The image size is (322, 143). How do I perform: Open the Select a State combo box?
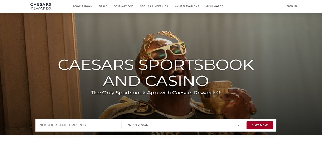click(184, 125)
